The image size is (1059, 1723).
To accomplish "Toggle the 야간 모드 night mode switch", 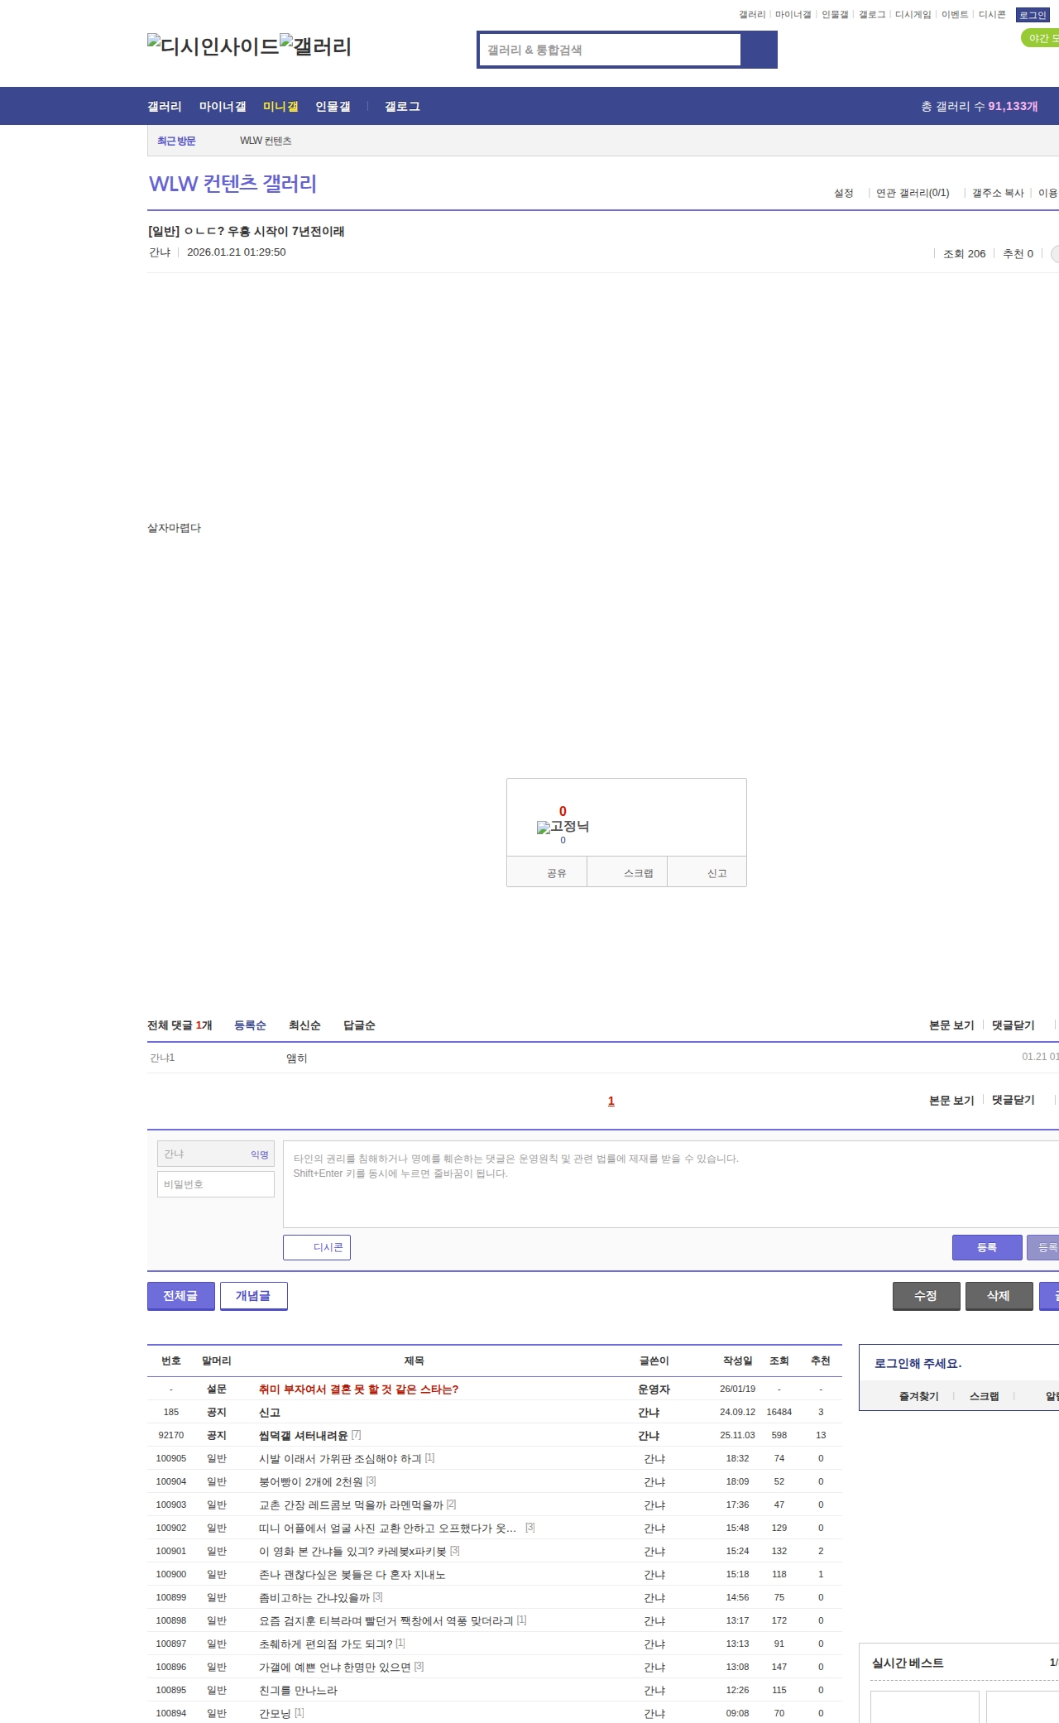I will click(x=1041, y=38).
